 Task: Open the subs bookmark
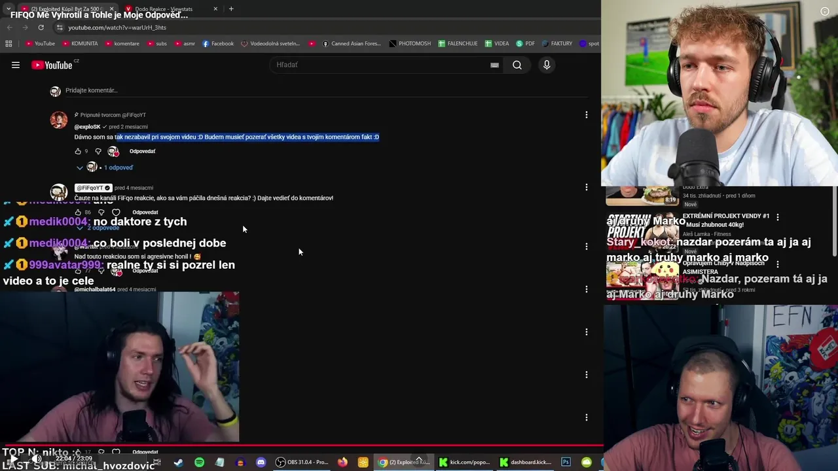click(x=157, y=43)
